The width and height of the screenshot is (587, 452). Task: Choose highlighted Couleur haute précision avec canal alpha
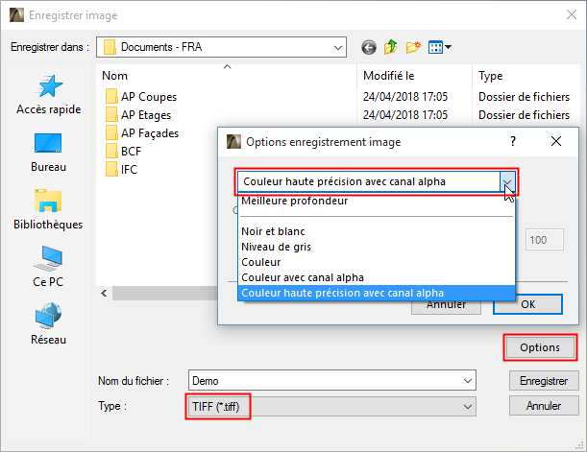coord(377,293)
